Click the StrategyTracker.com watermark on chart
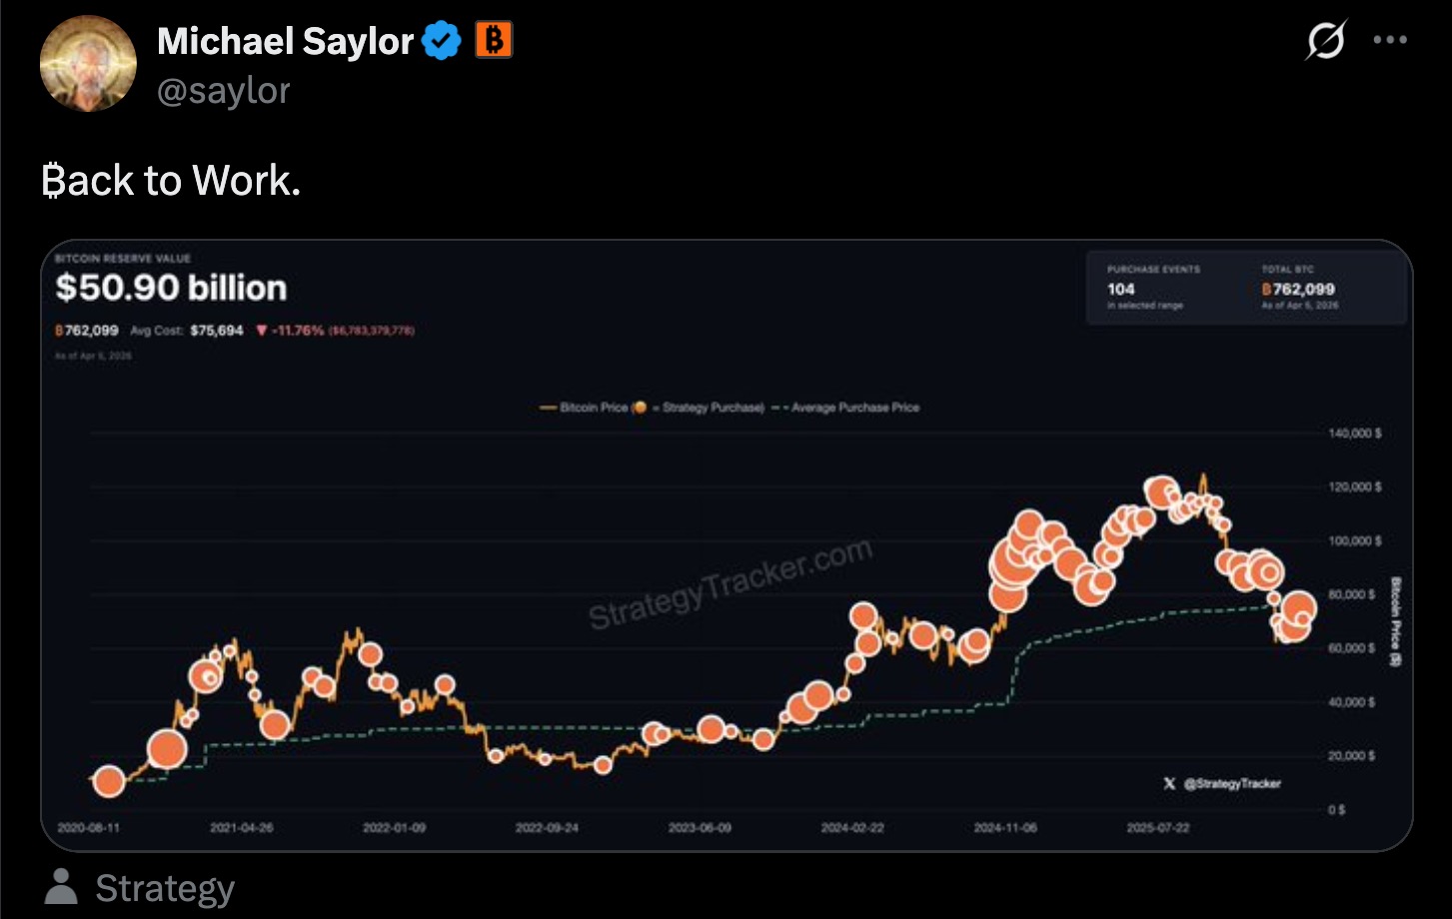This screenshot has width=1452, height=919. coord(729,584)
